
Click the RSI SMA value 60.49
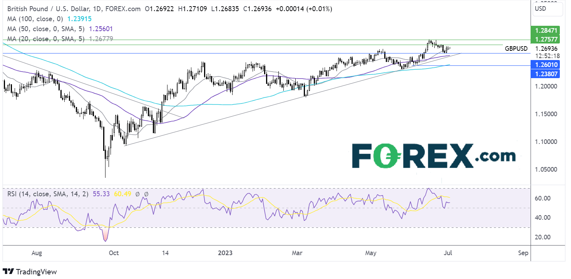122,194
